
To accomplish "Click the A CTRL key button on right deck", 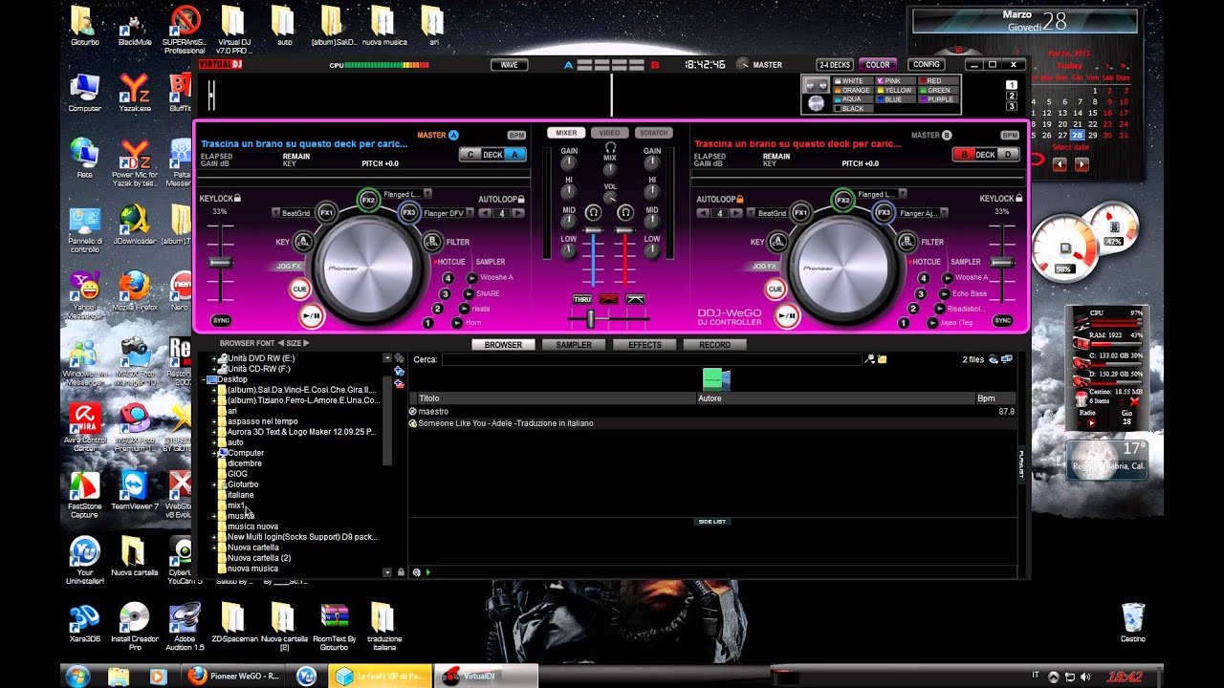I will point(778,242).
